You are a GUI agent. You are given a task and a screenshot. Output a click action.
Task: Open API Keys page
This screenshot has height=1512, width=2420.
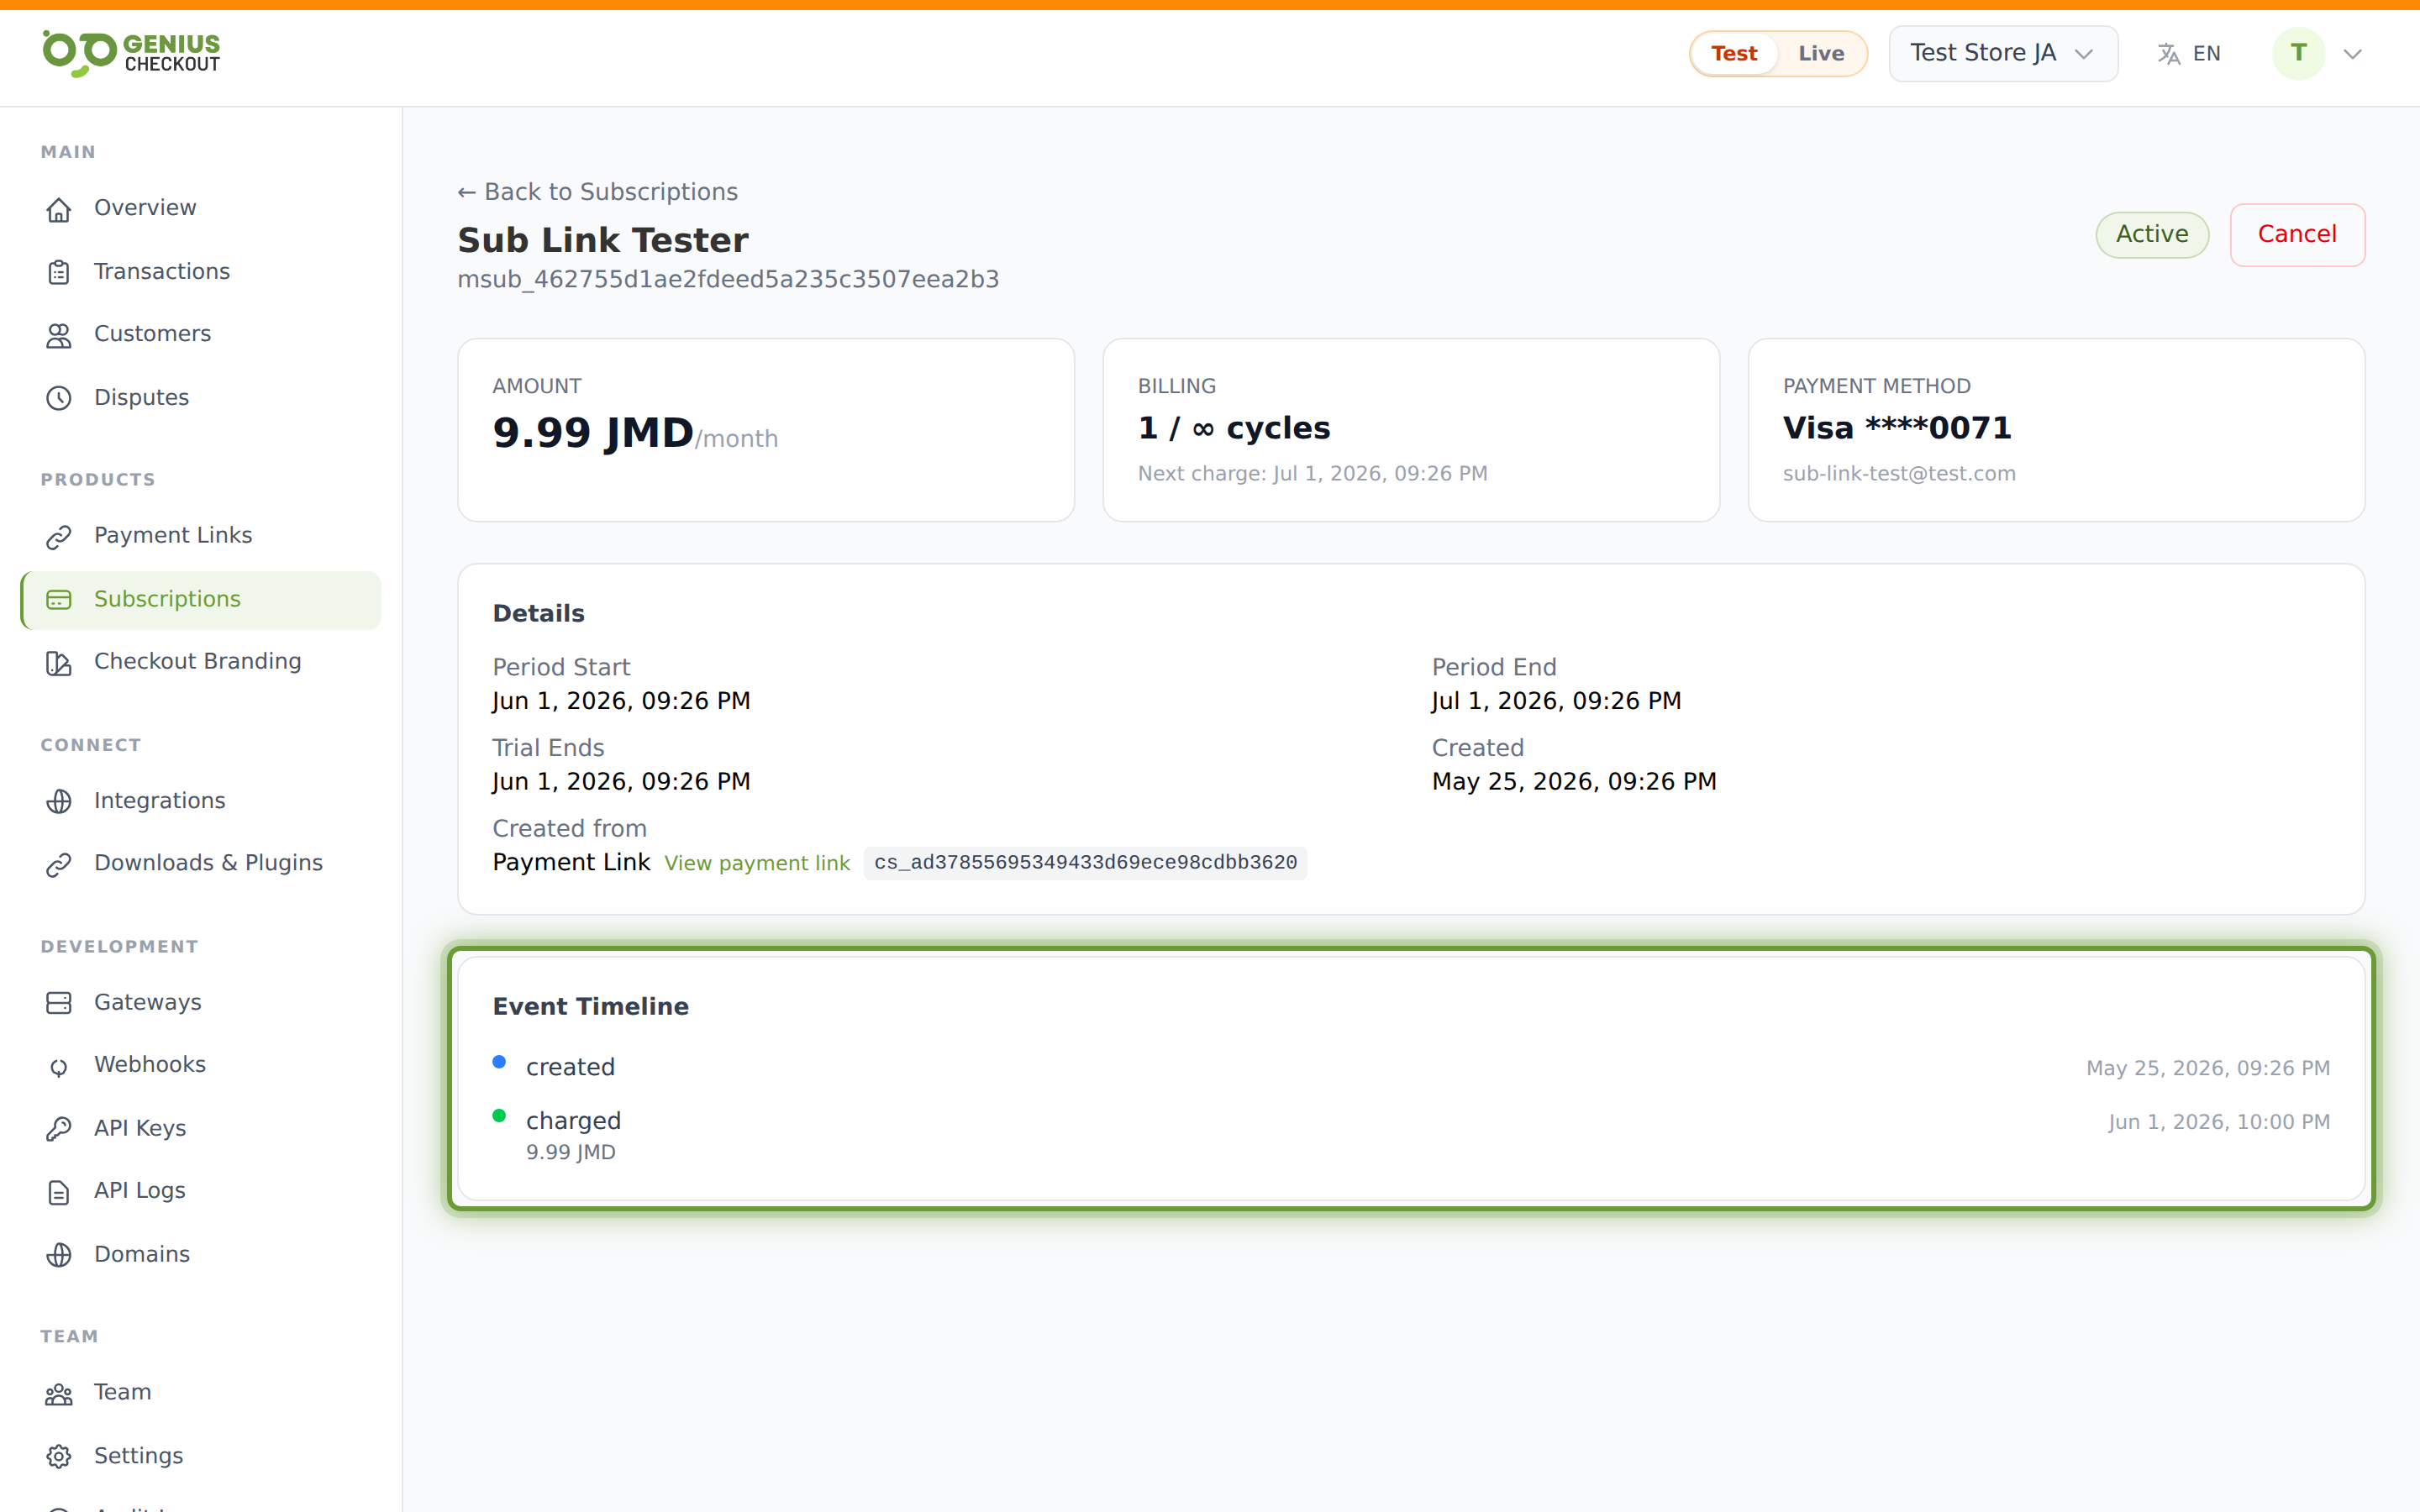tap(201, 1129)
